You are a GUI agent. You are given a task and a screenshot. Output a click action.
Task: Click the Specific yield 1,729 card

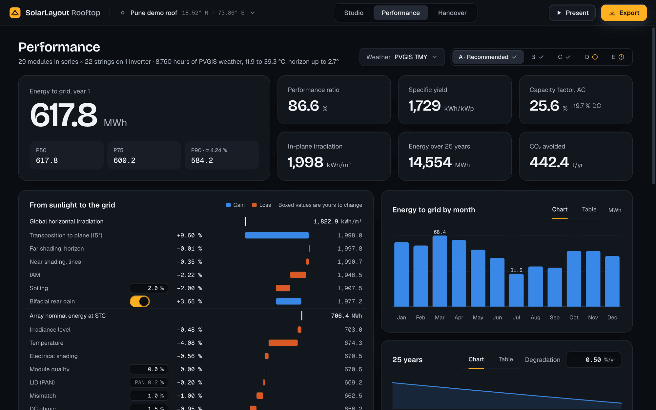(x=455, y=100)
